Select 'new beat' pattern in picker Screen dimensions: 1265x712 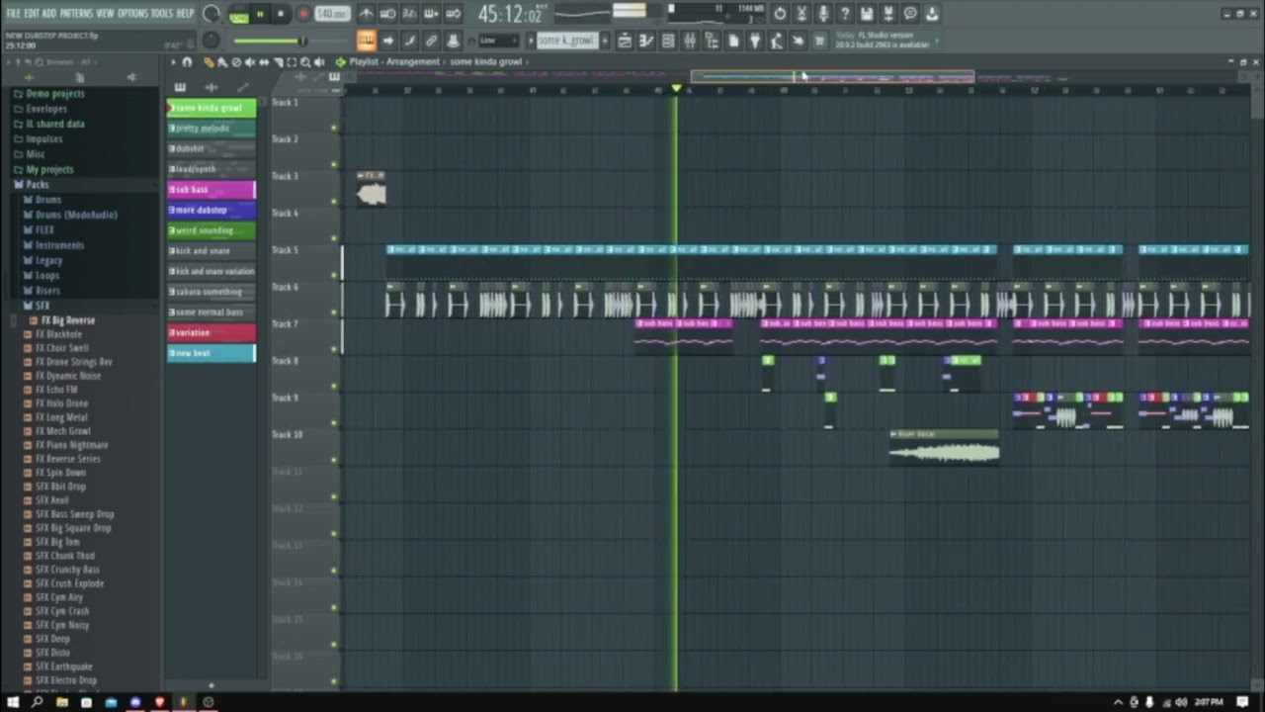coord(211,353)
